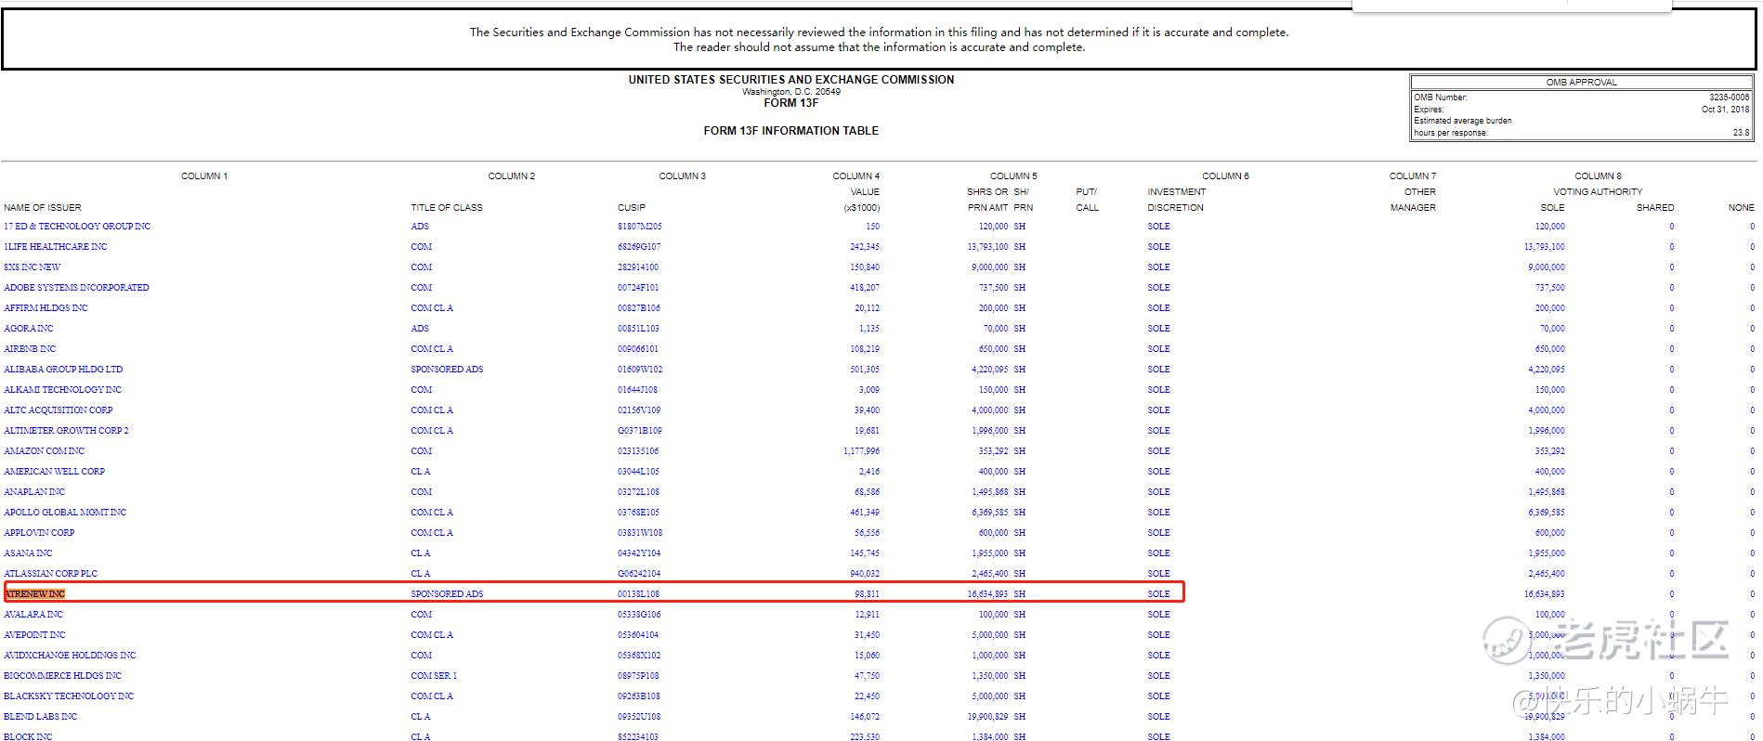Screen dimensions: 1763x741
Task: Select the BLACKSKY TECHNOLOGY INC issuer name
Action: tap(69, 696)
